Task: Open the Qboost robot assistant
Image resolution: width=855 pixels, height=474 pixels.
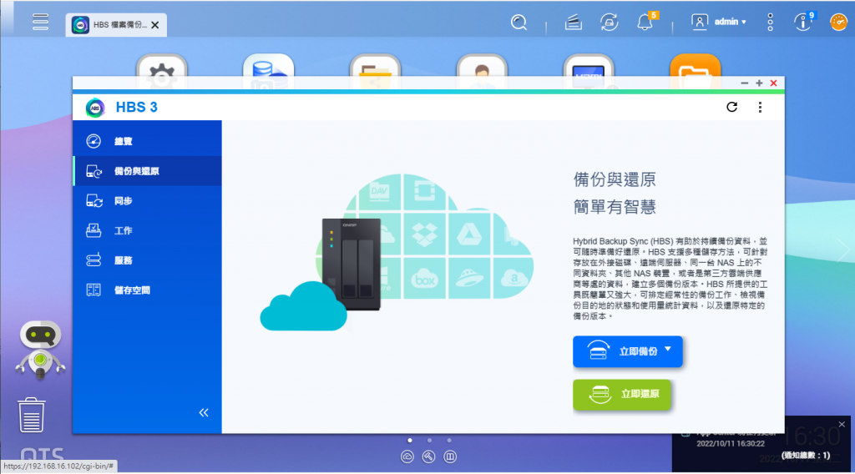Action: [40, 349]
